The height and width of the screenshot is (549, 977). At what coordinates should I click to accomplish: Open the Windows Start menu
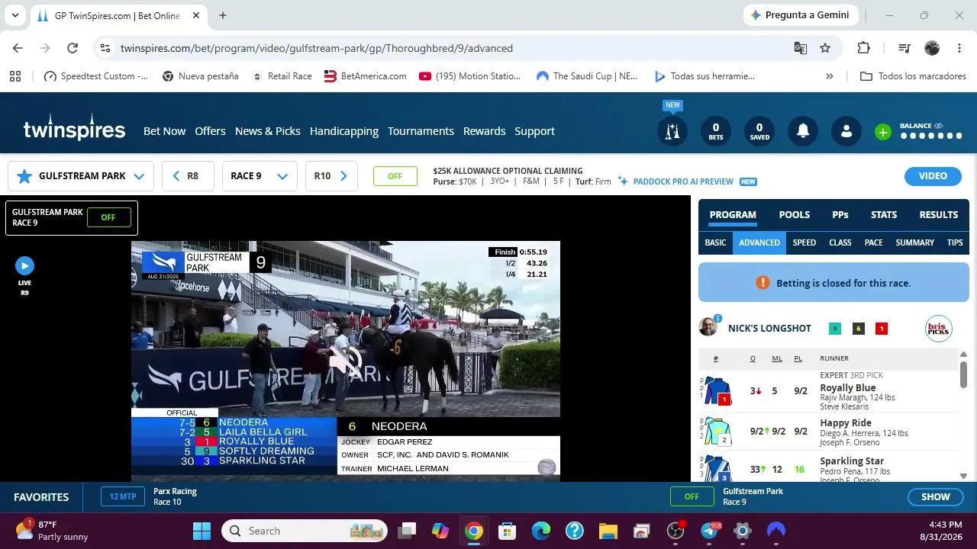[202, 531]
